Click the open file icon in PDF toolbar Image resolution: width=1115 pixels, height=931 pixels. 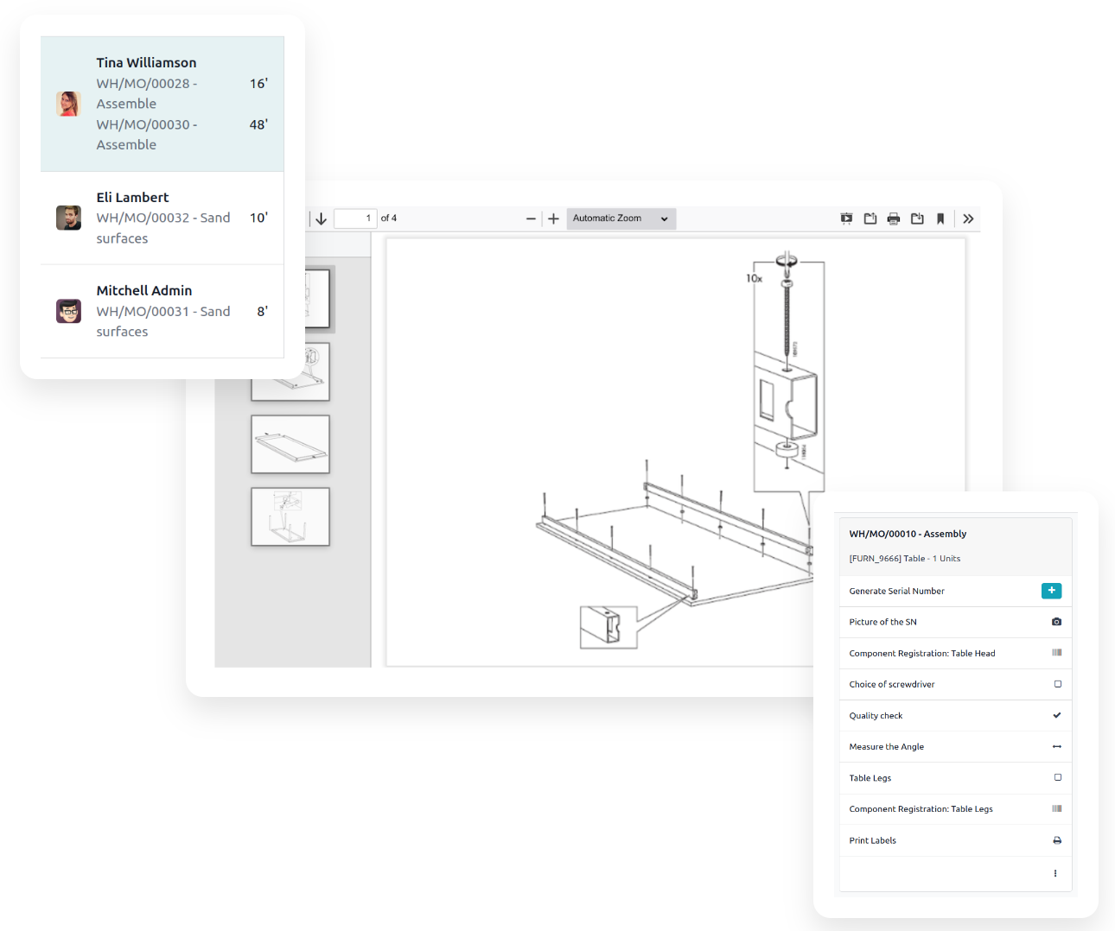coord(870,218)
